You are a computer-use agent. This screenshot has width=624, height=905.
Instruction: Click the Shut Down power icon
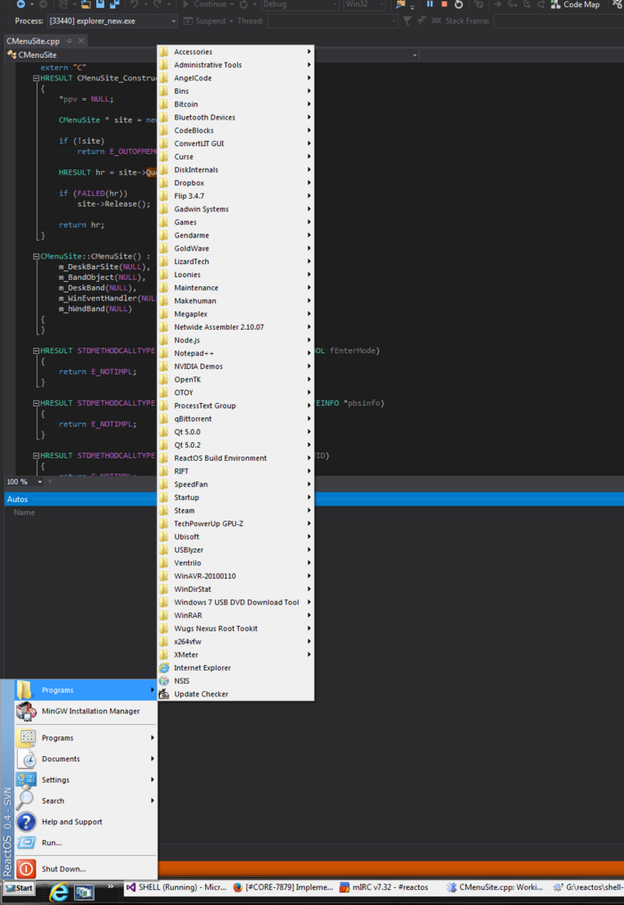point(27,868)
